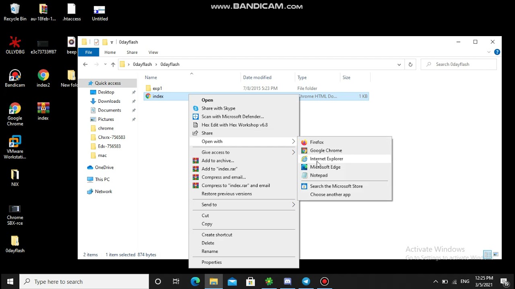The image size is (515, 289).
Task: Select the NIX desktop icon
Action: click(x=15, y=177)
